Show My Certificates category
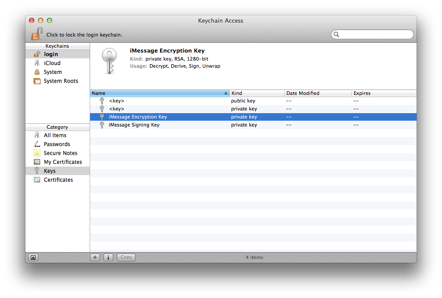 [58, 162]
